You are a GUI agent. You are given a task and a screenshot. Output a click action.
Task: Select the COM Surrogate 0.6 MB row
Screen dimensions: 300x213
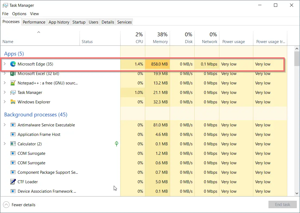(144, 163)
